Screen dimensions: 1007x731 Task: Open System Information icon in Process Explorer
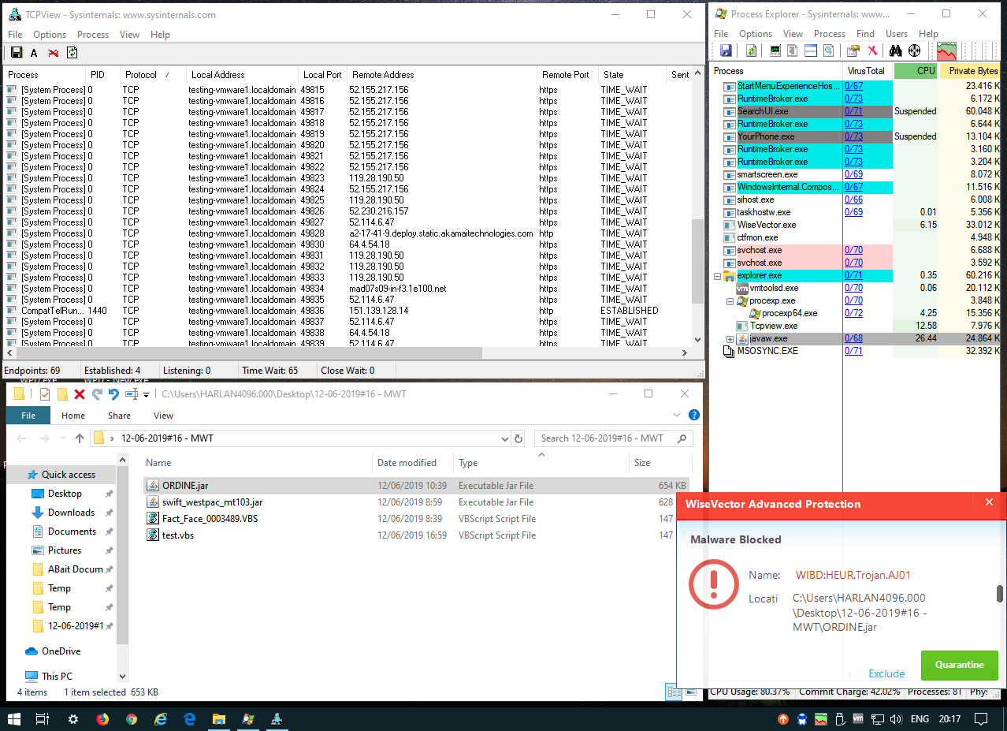coord(776,50)
